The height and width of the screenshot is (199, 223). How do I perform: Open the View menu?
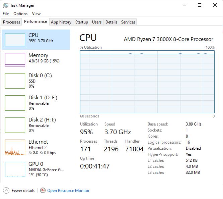(x=36, y=14)
